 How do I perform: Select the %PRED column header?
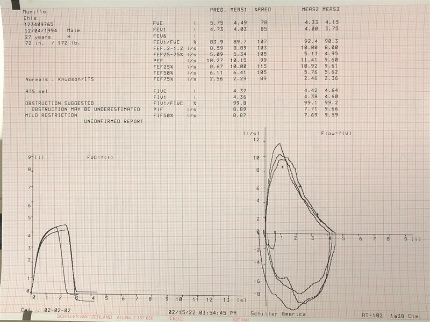263,9
